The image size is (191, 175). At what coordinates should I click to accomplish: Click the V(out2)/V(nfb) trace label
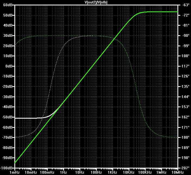click(x=96, y=2)
